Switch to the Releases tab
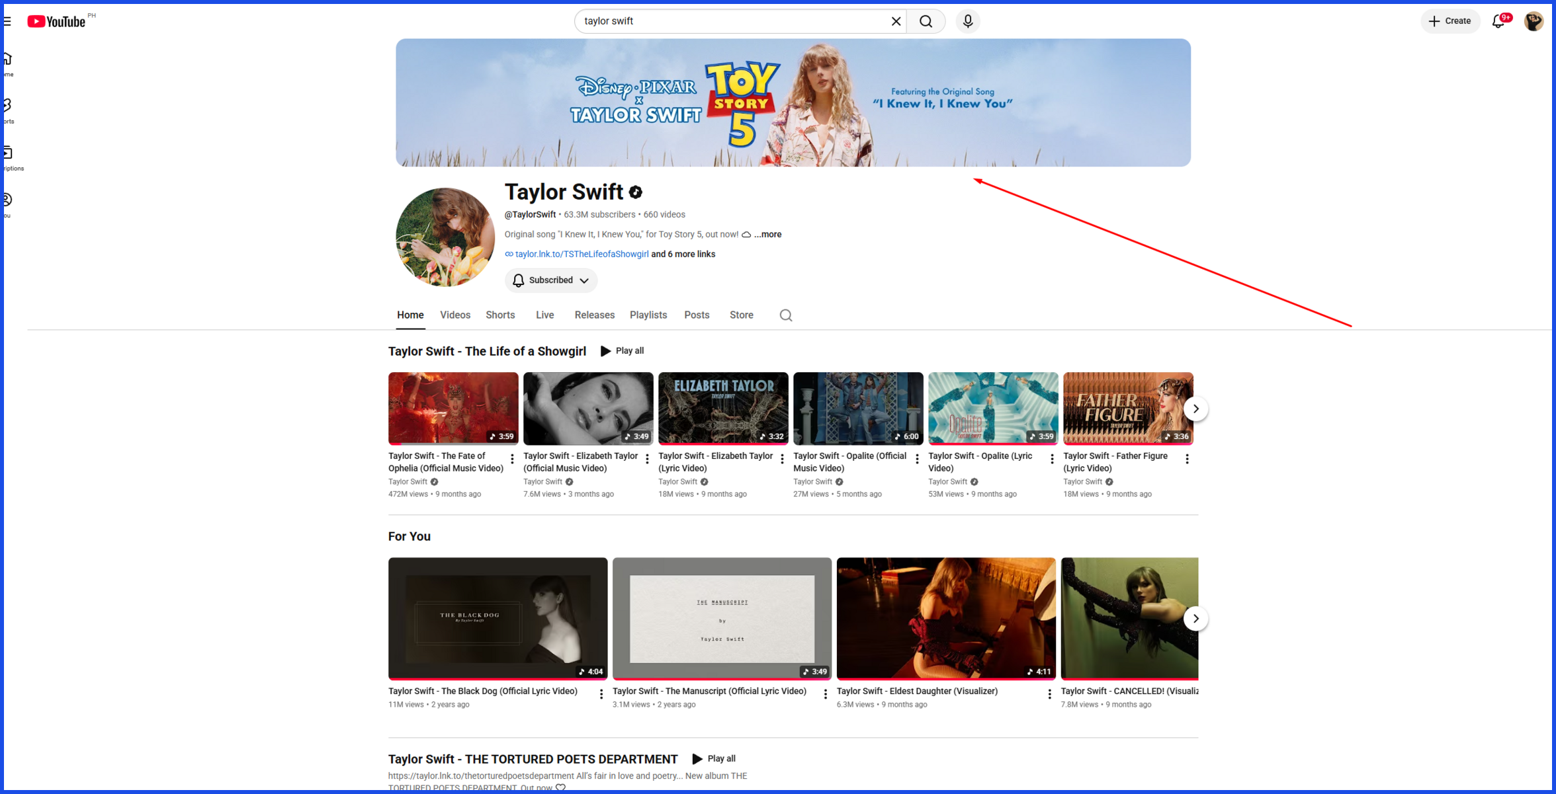Screen dimensions: 1556x794 point(595,315)
